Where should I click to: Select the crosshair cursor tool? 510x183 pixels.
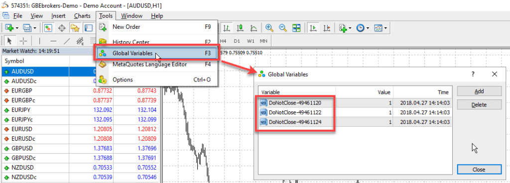[x=23, y=41]
